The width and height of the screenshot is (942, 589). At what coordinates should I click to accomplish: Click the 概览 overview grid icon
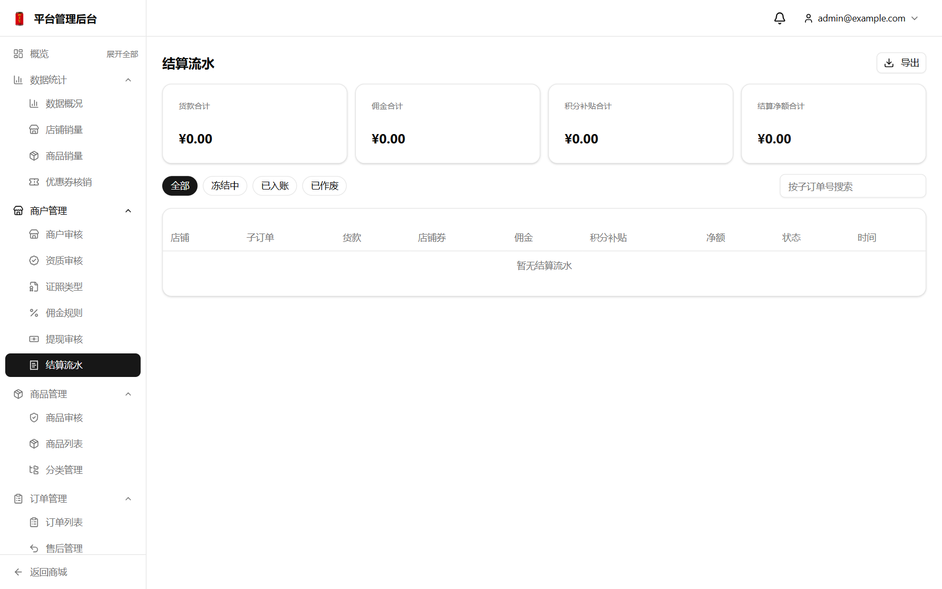pos(18,53)
